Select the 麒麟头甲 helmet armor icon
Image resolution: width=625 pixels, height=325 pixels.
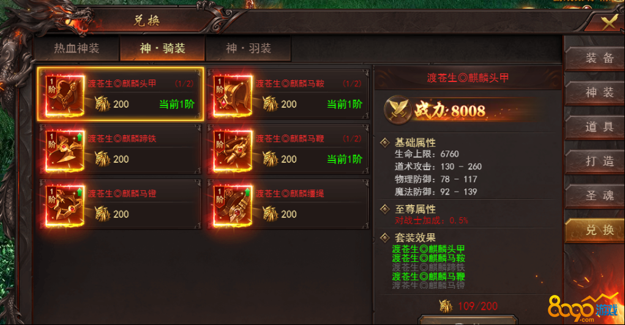coord(64,95)
